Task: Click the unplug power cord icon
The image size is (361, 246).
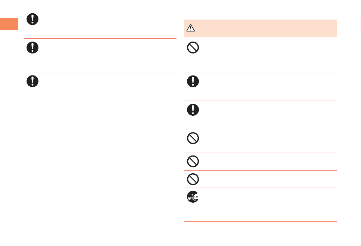Action: (x=193, y=197)
